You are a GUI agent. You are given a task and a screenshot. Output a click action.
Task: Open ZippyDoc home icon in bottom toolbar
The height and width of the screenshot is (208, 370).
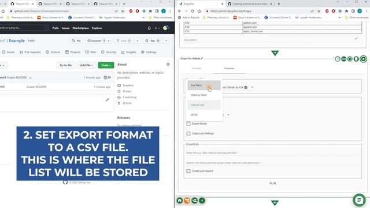pos(180,200)
